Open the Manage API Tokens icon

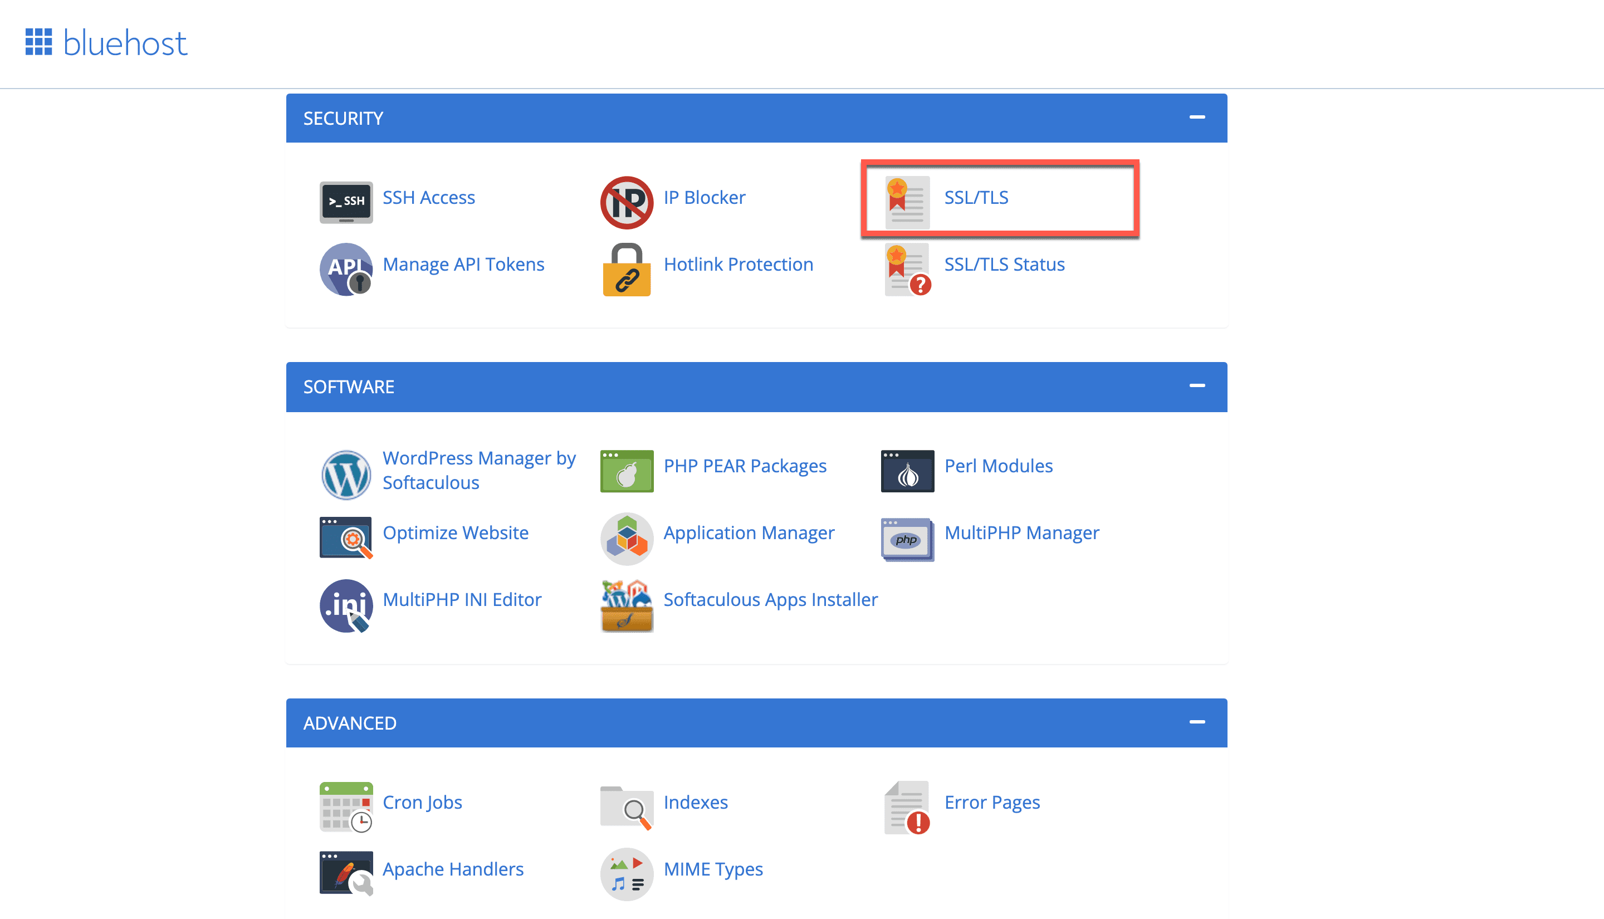click(346, 270)
